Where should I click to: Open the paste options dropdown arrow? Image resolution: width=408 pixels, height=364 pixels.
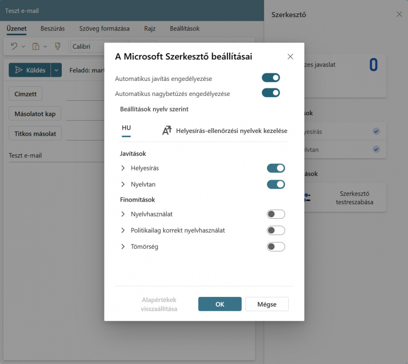click(x=45, y=47)
